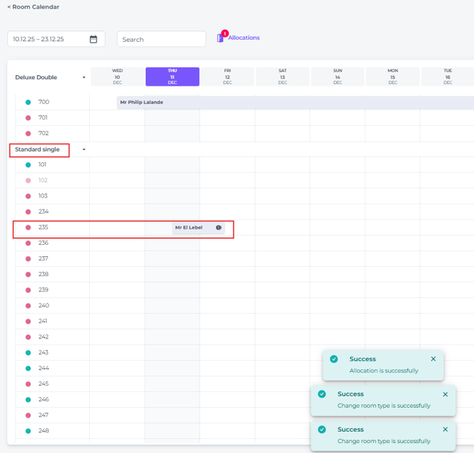Select the Thursday 11 Dec column header
The height and width of the screenshot is (453, 474).
173,76
